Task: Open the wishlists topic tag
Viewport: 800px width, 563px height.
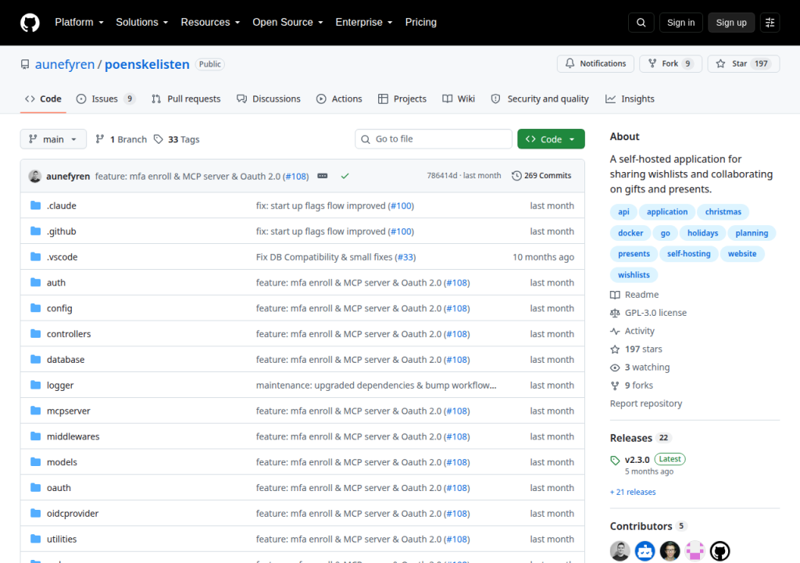Action: tap(634, 275)
